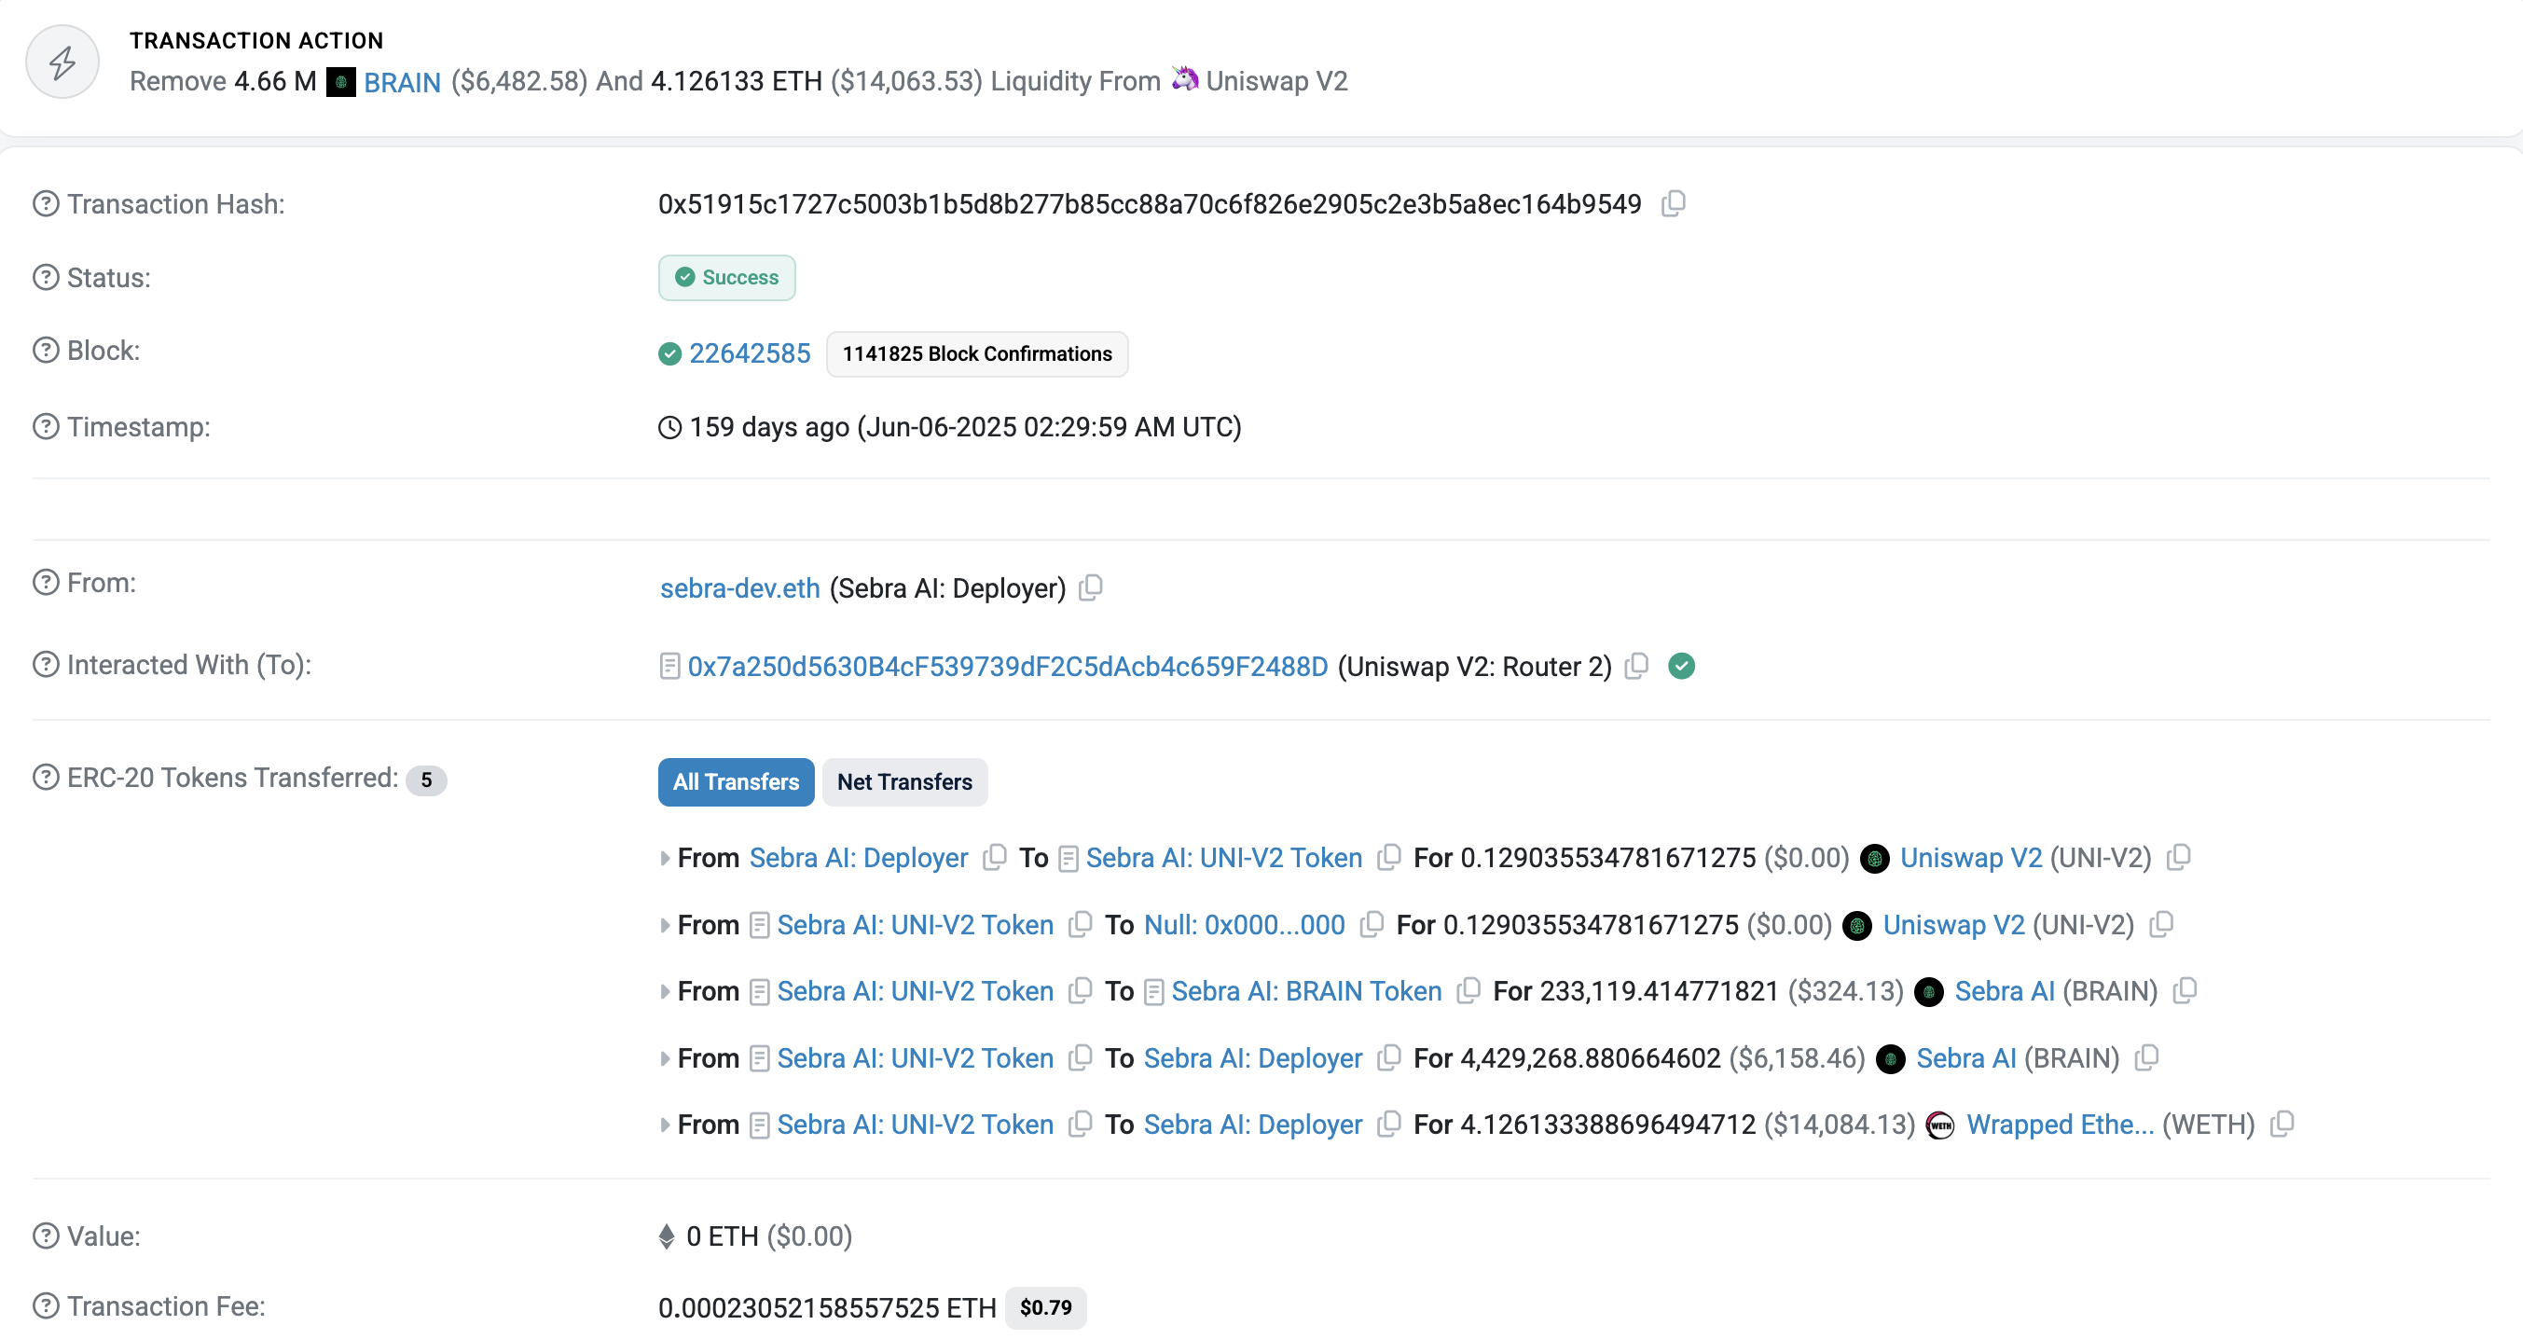Click the help icon beside From
Viewport: 2523px width, 1339px height.
46,583
